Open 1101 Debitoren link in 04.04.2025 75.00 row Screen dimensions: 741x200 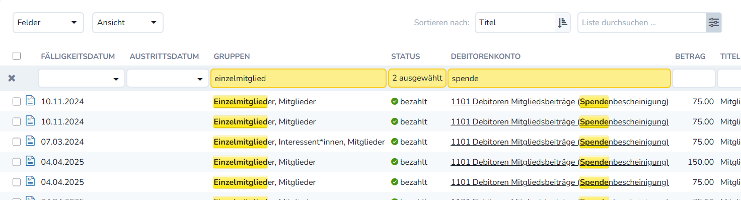560,182
